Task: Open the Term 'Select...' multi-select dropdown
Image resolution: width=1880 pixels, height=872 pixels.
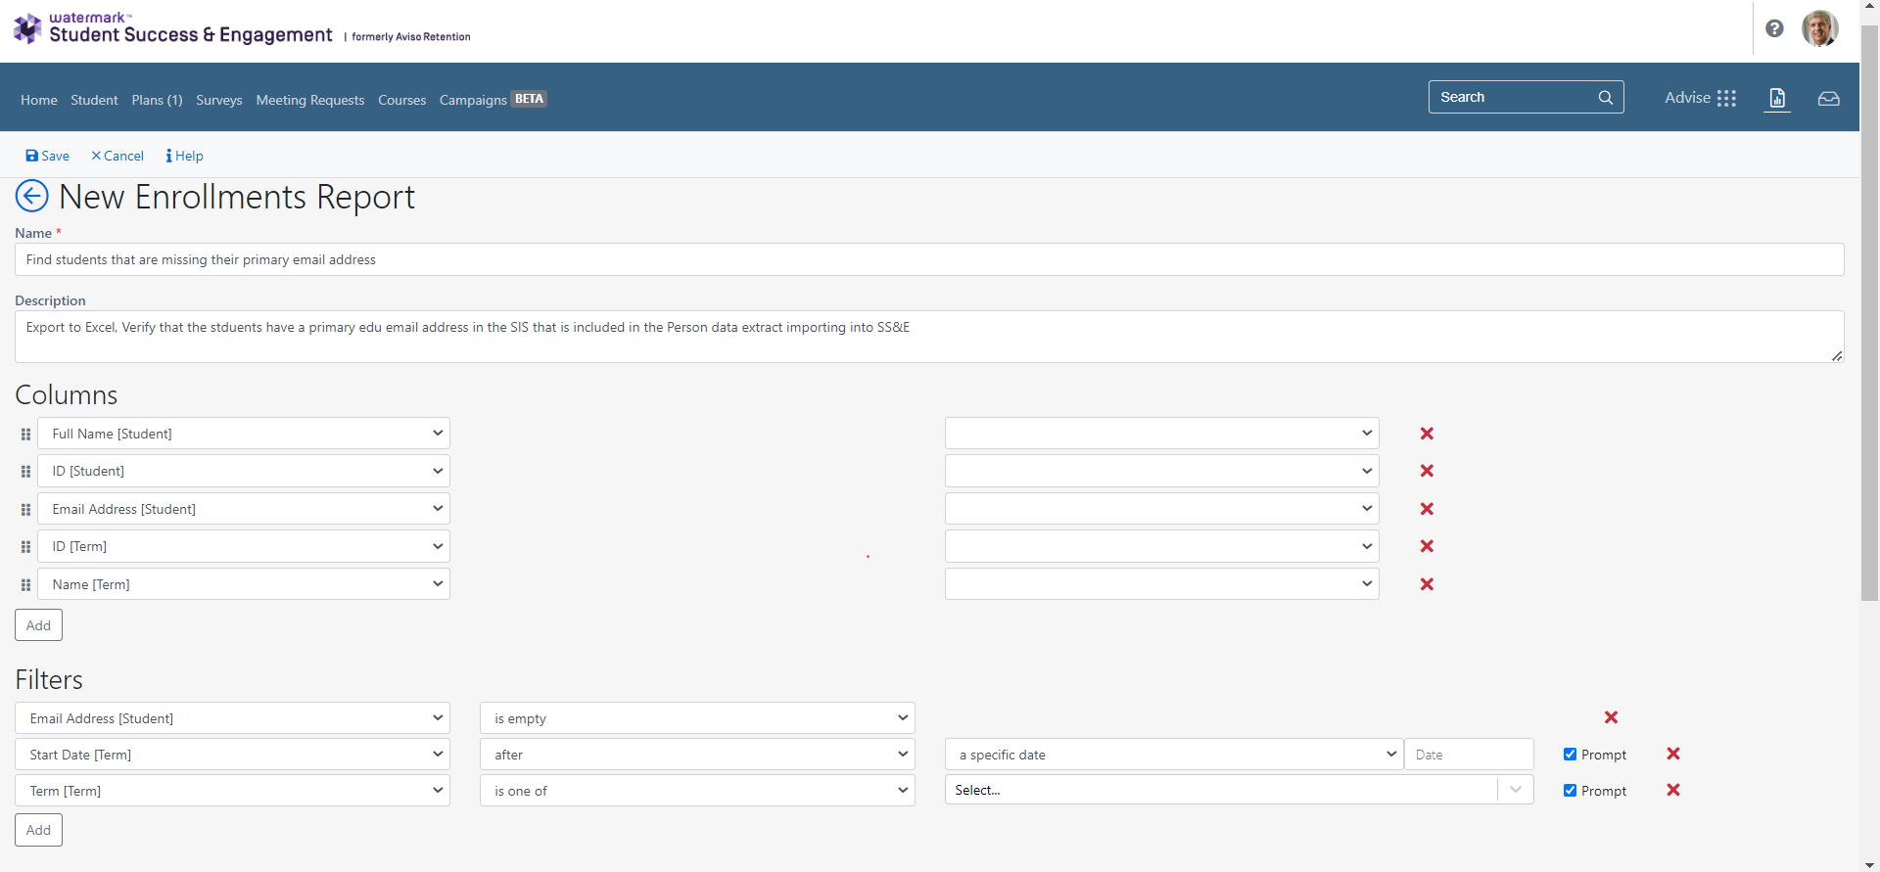Action: 1239,791
